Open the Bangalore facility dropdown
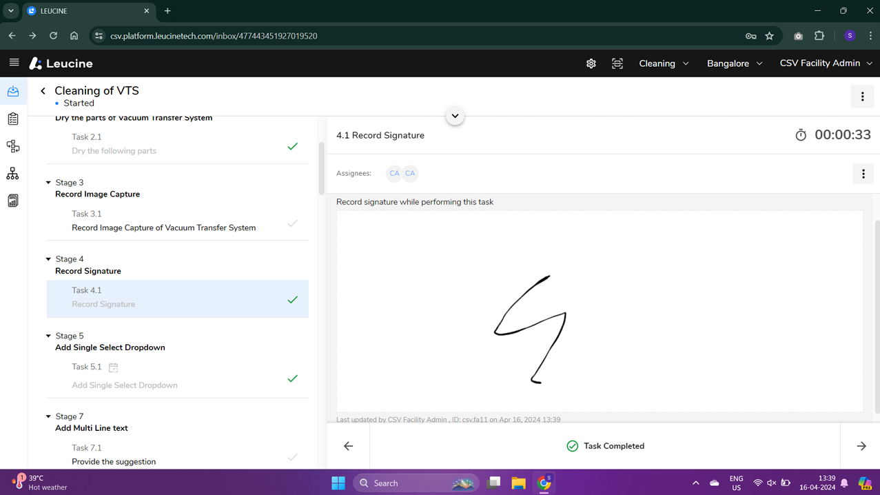880x495 pixels. pyautogui.click(x=735, y=63)
